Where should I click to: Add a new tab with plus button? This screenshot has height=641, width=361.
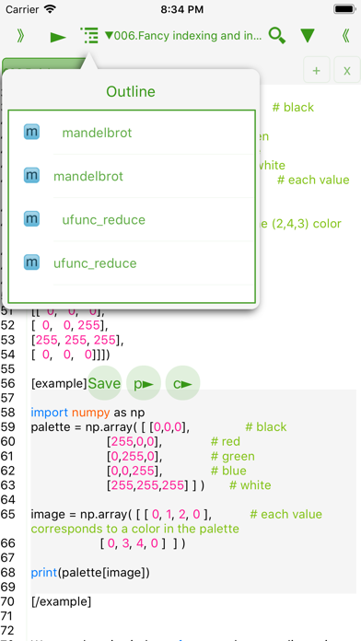[x=317, y=70]
